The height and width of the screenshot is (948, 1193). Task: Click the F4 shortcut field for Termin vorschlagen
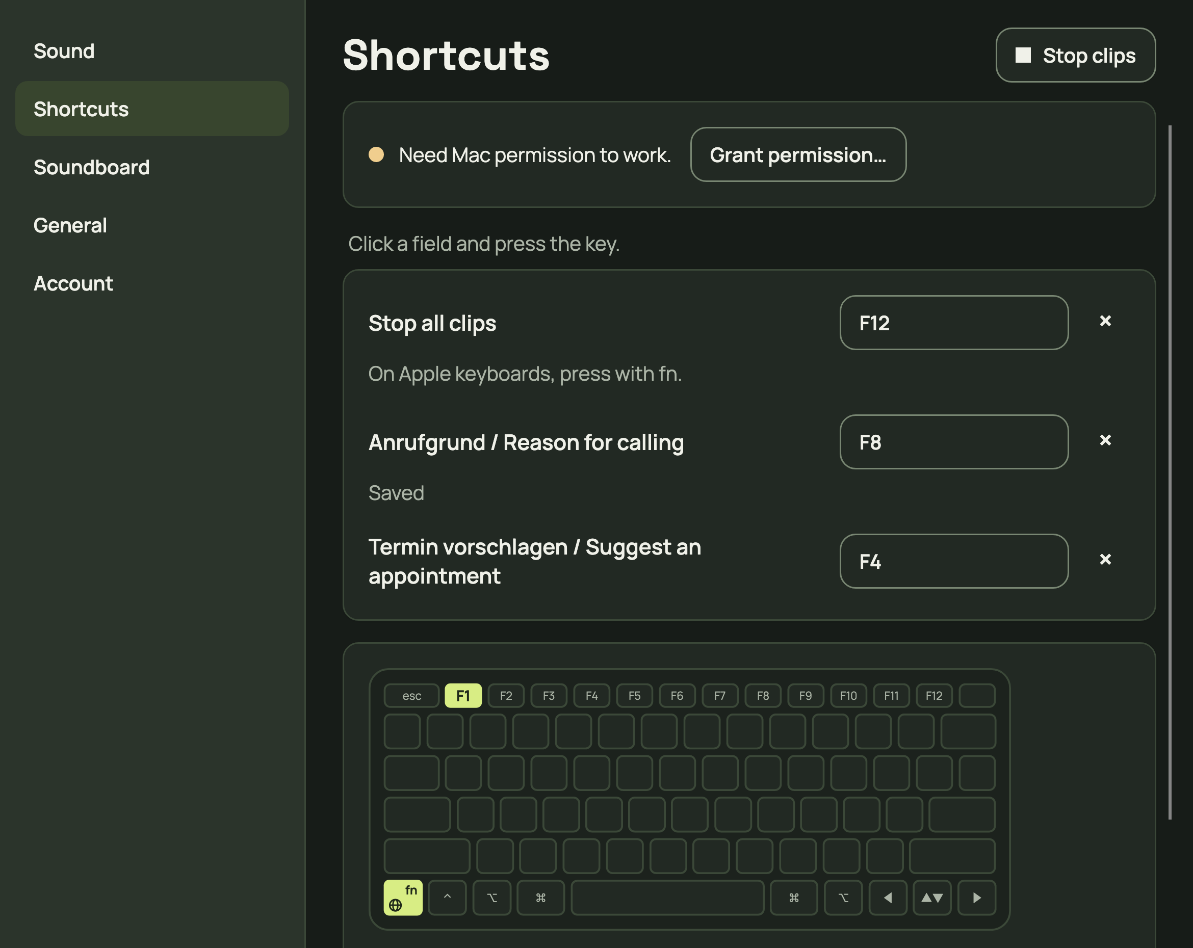point(954,561)
